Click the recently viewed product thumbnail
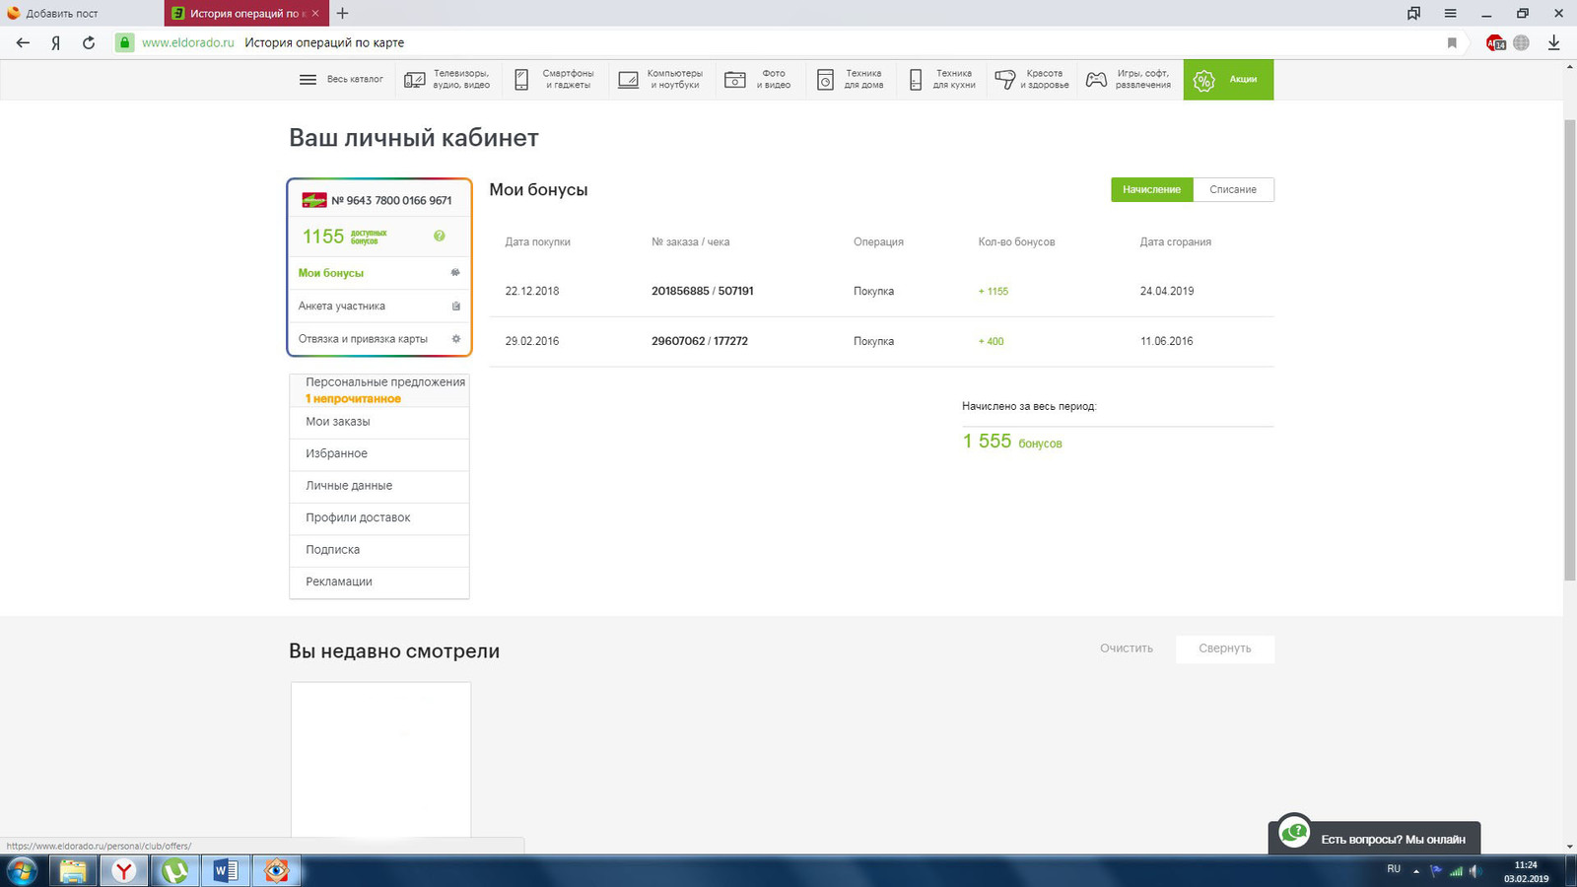Viewport: 1577px width, 887px height. (x=380, y=759)
